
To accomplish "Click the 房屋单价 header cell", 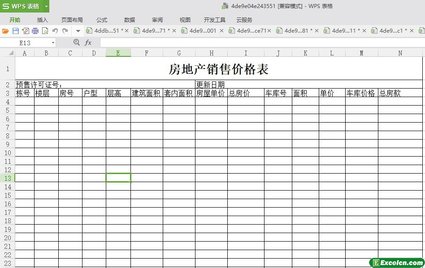I will click(212, 93).
